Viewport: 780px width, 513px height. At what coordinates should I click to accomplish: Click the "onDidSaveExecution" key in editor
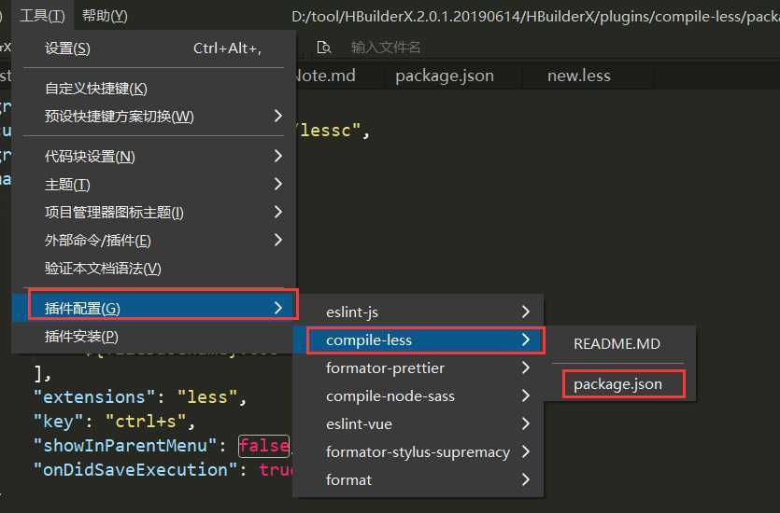[x=135, y=469]
